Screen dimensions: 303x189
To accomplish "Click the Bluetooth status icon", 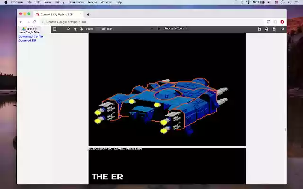I will (242, 2).
